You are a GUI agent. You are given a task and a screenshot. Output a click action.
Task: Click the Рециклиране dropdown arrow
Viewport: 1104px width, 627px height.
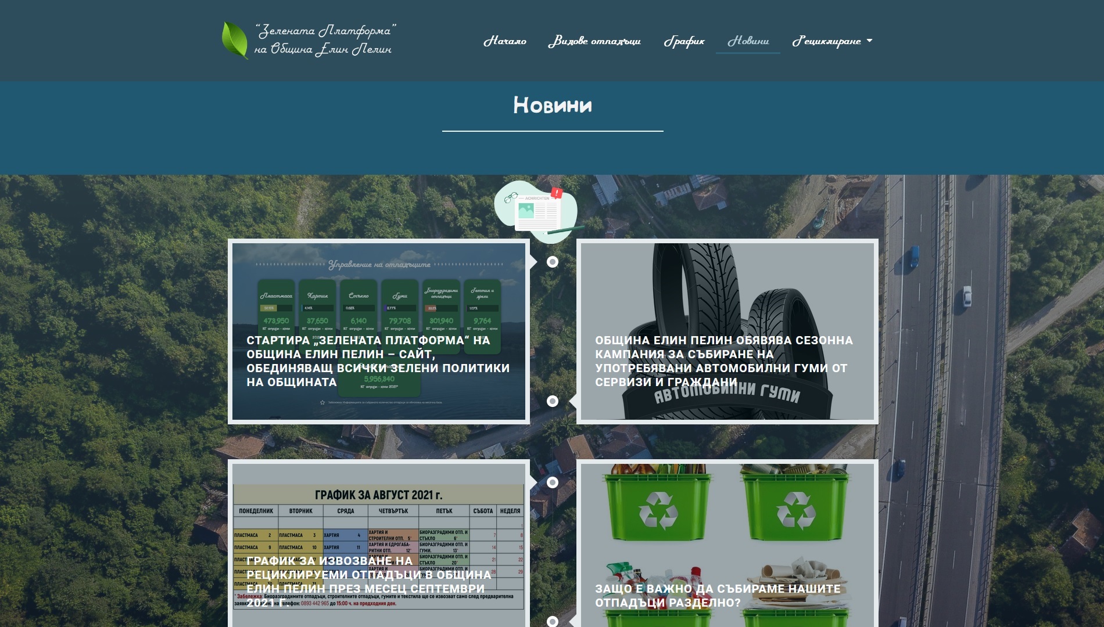869,41
